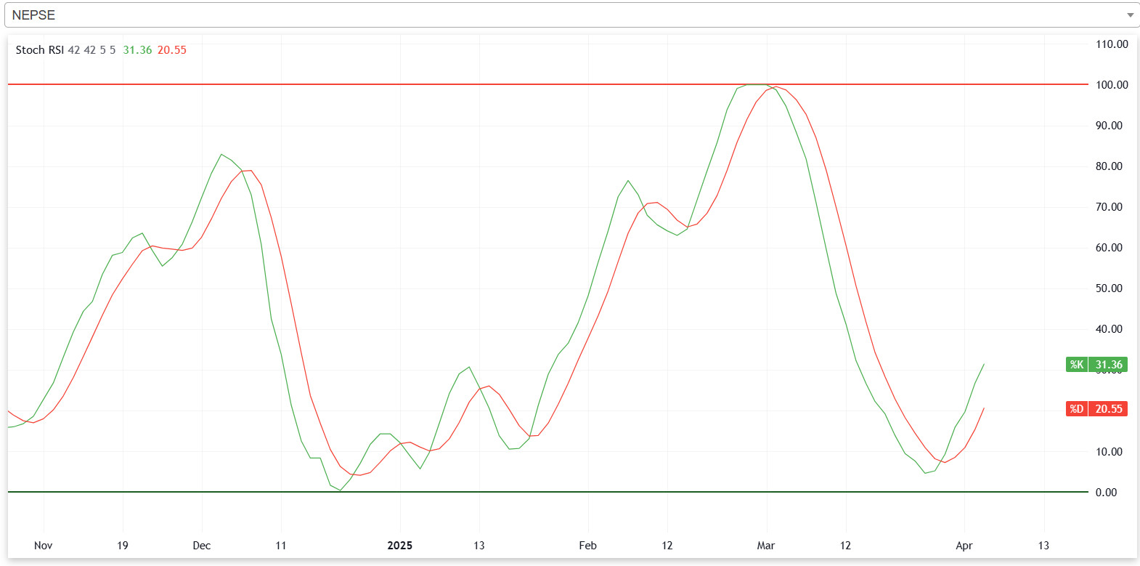Select the red %D axis badge
This screenshot has height=566, width=1140.
(1076, 409)
